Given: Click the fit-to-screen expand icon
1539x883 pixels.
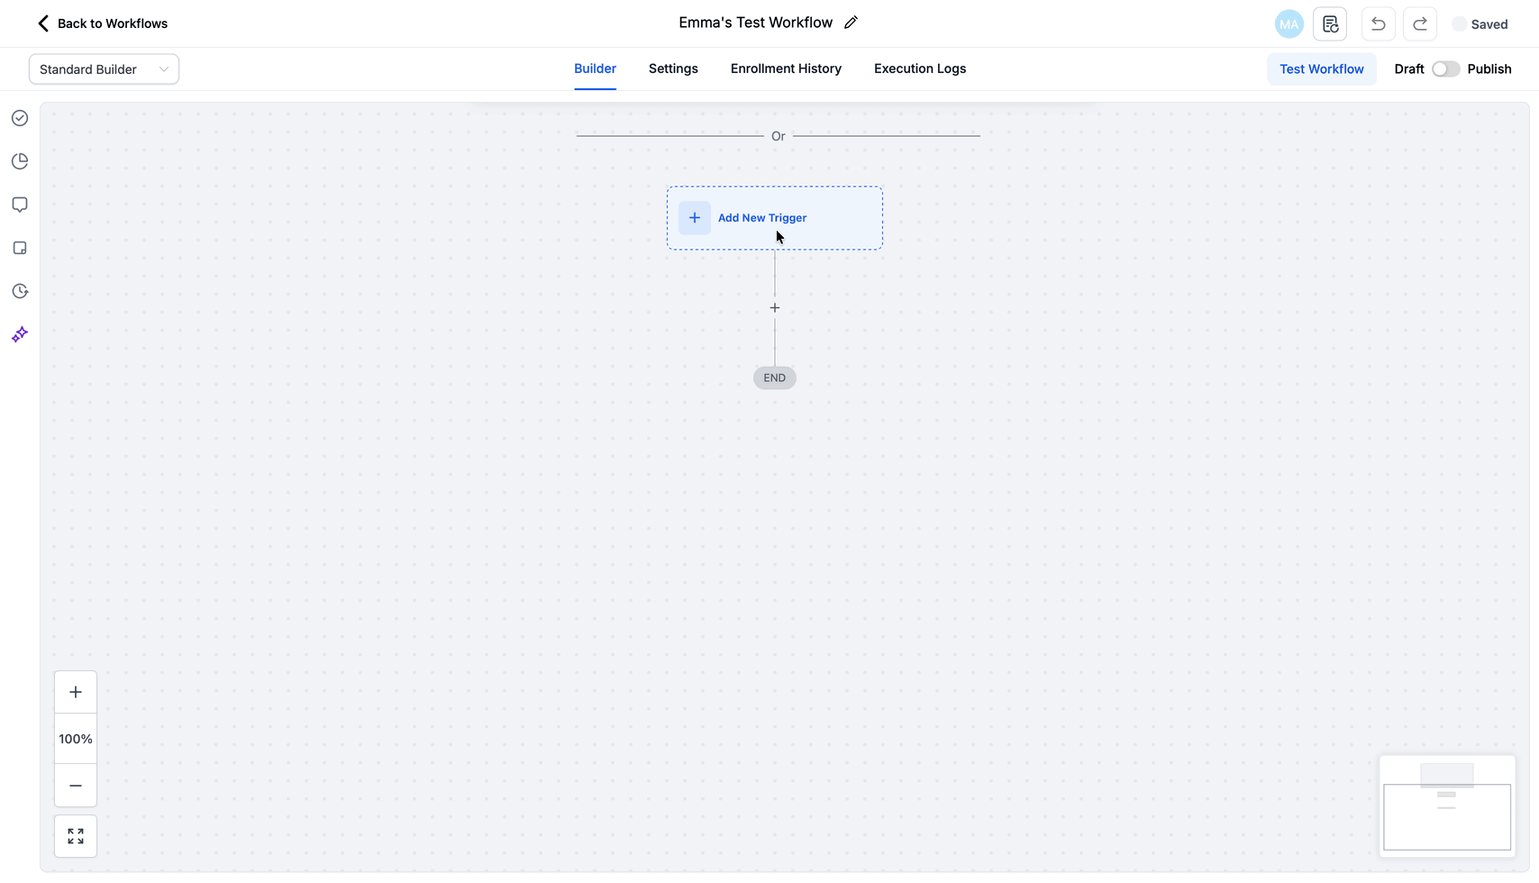Looking at the screenshot, I should pyautogui.click(x=76, y=836).
